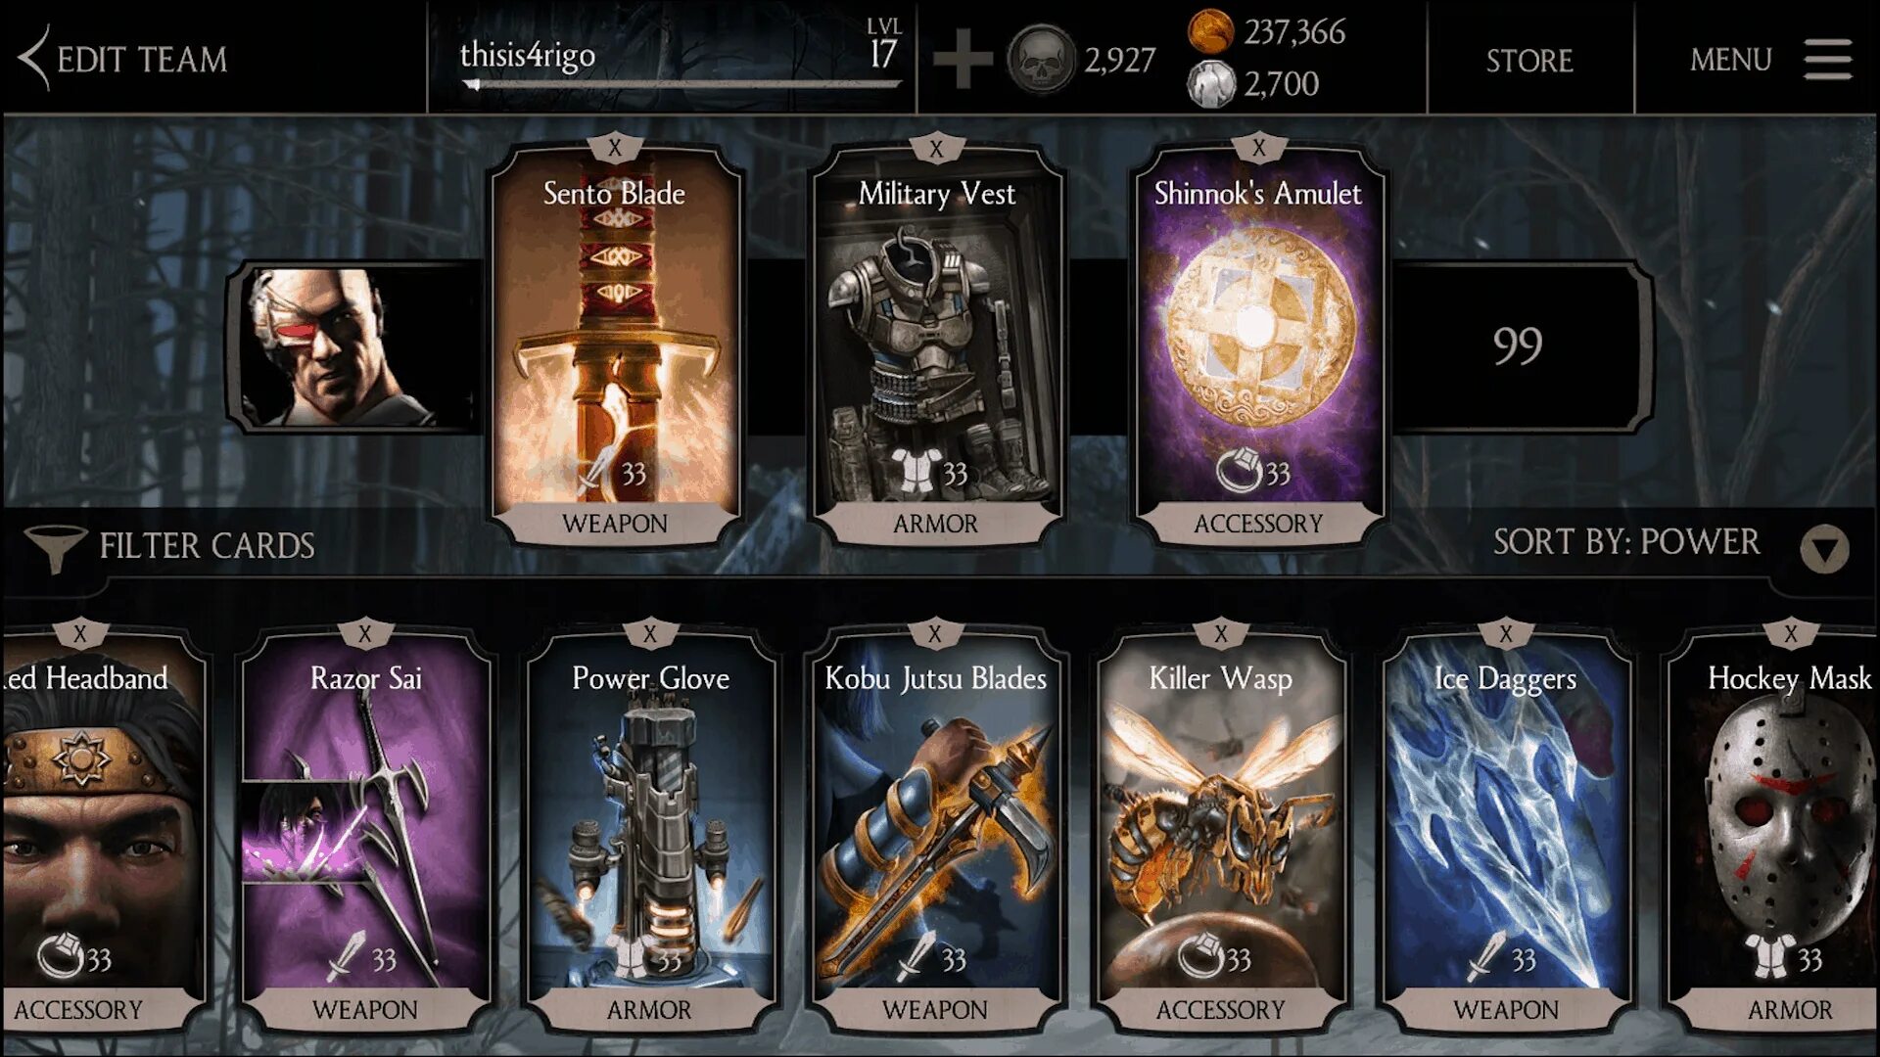Choose the Ice Daggers weapon card
The height and width of the screenshot is (1057, 1880).
tap(1506, 832)
